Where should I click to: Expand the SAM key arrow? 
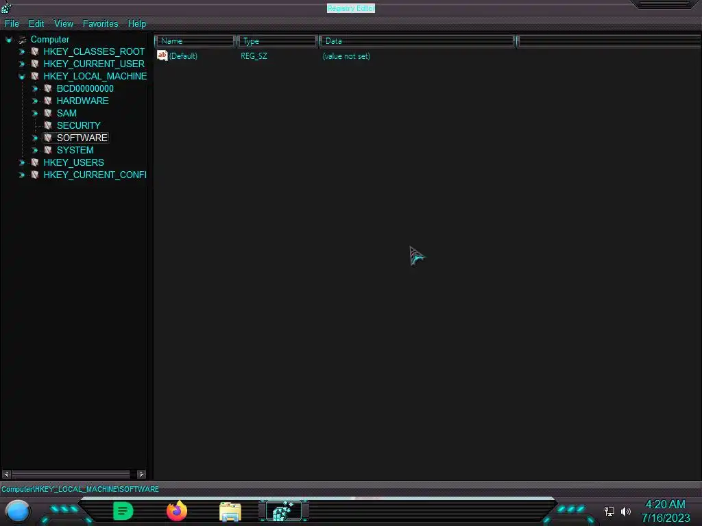pyautogui.click(x=34, y=114)
